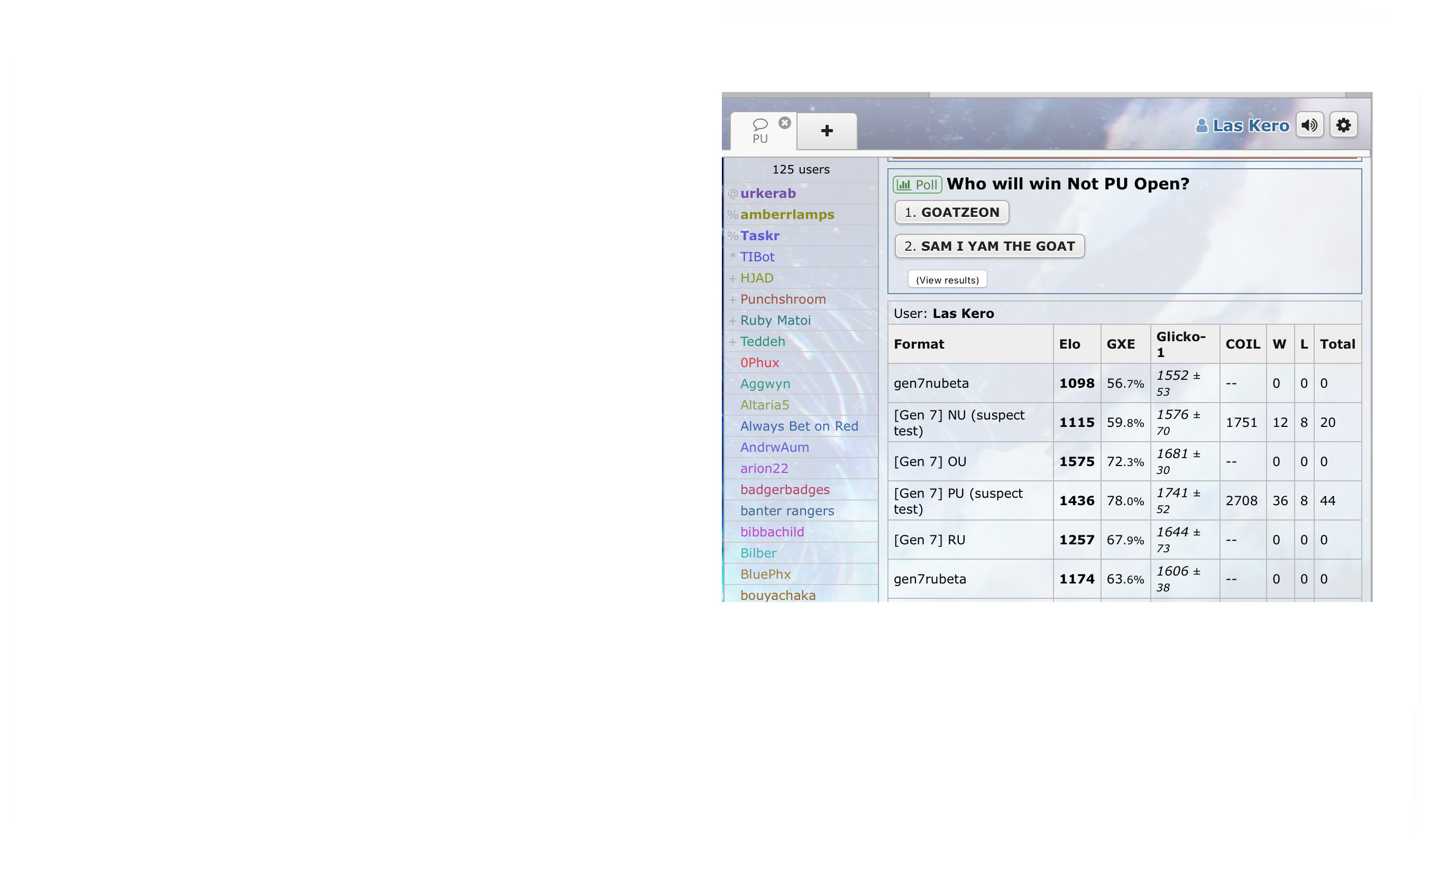Click the user icon beside Las Kero
This screenshot has width=1430, height=876.
click(1202, 125)
